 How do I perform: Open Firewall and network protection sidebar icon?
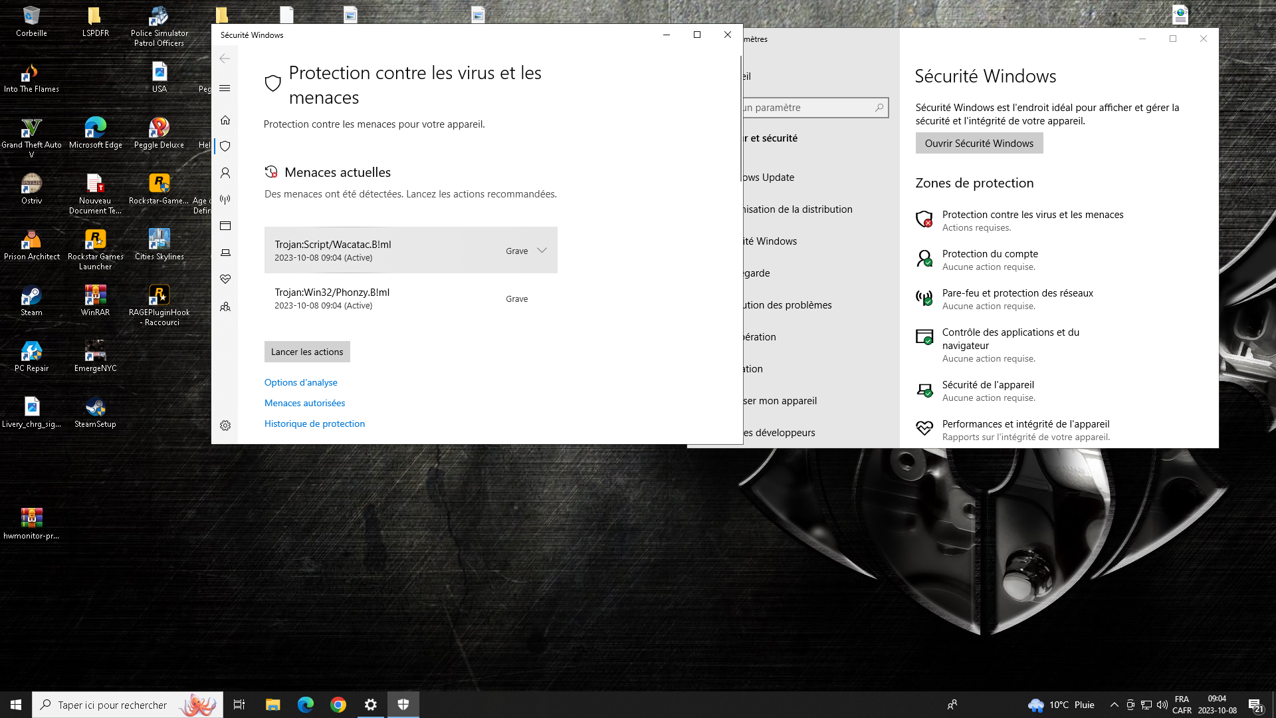[225, 199]
